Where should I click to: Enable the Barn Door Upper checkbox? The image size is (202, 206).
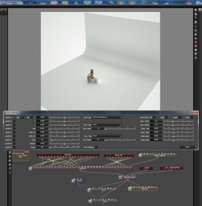point(179,117)
